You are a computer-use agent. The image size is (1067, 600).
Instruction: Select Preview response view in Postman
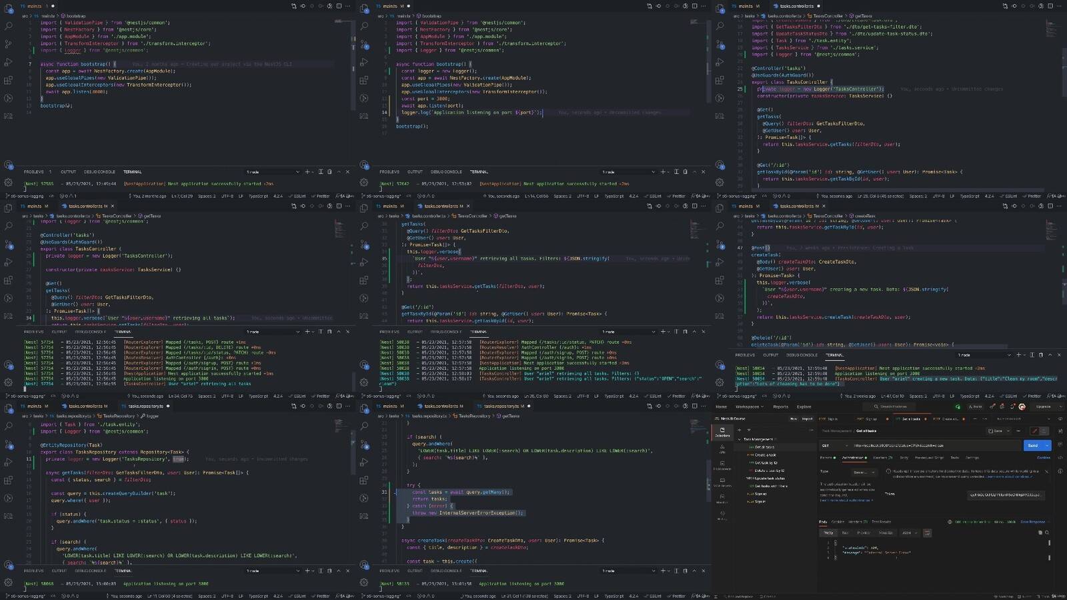pos(864,533)
